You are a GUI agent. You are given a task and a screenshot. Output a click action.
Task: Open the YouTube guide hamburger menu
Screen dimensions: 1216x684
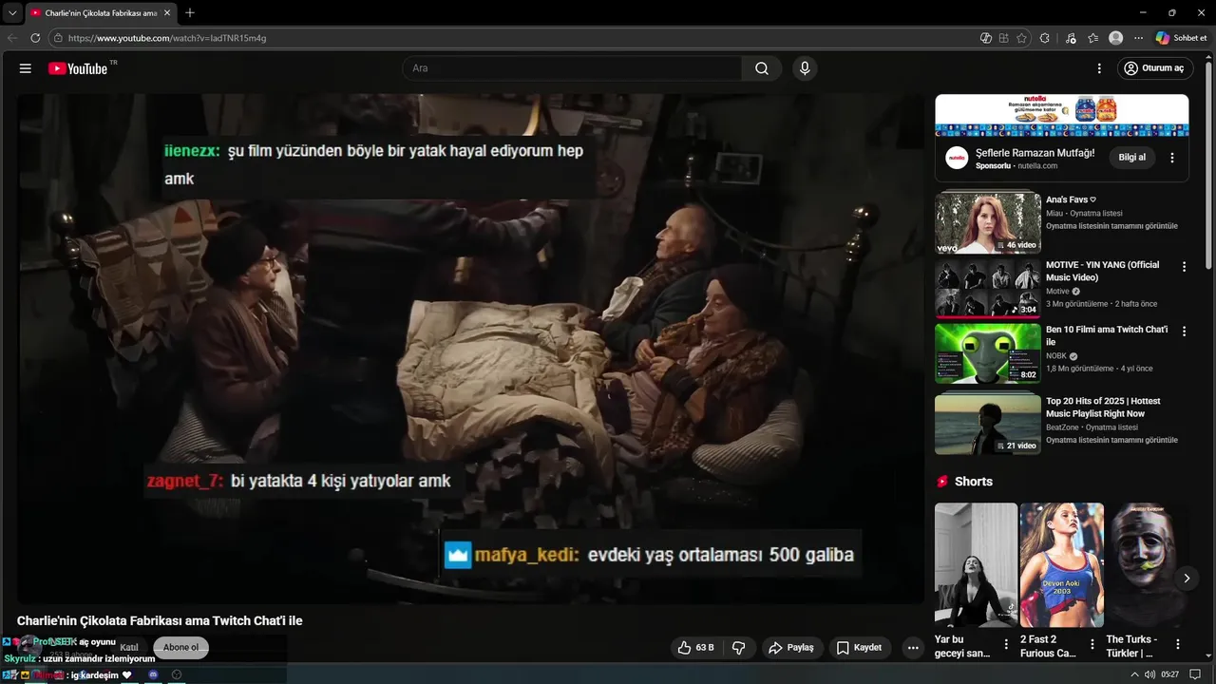26,68
